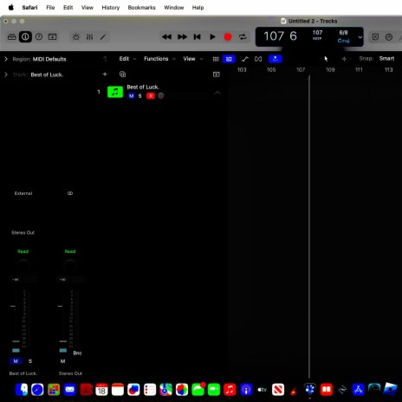Click the red Record button

(x=228, y=36)
